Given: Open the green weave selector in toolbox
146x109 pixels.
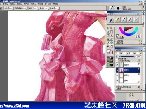Looking at the screenshot, I should 108,65.
